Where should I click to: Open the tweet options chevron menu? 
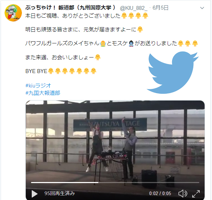click(x=202, y=8)
